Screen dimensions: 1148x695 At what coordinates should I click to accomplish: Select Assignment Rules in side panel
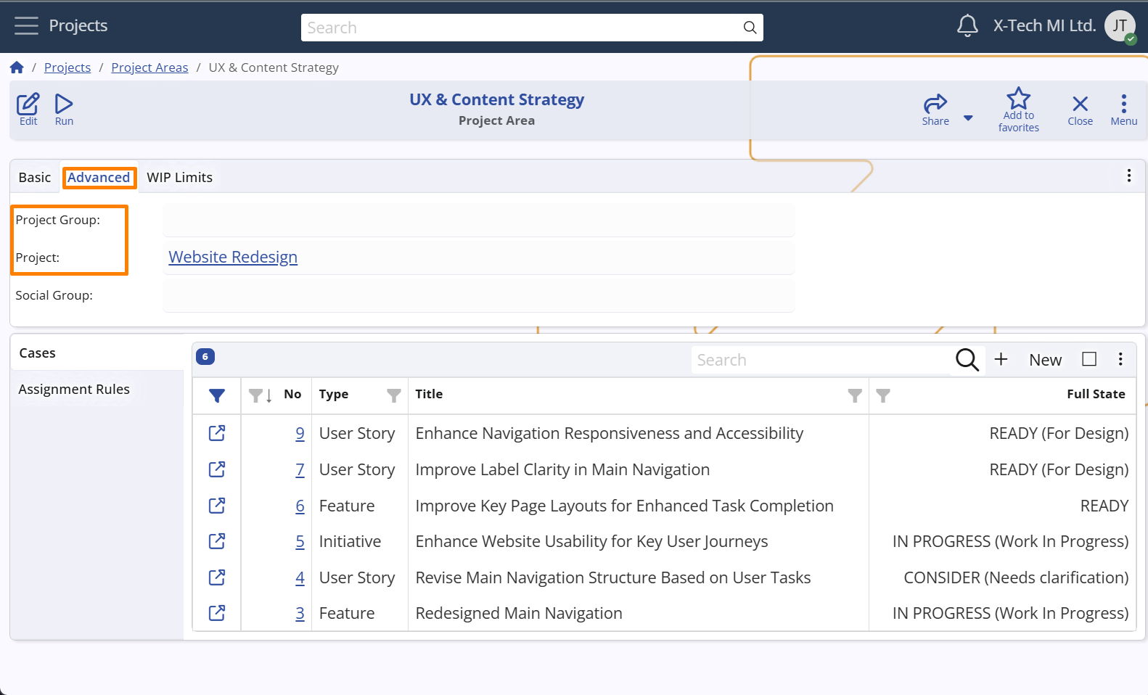click(x=74, y=390)
